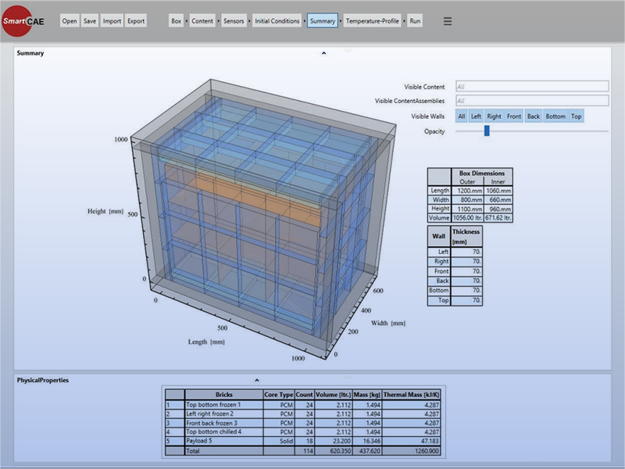Click the Import button
The width and height of the screenshot is (625, 469).
pyautogui.click(x=112, y=21)
